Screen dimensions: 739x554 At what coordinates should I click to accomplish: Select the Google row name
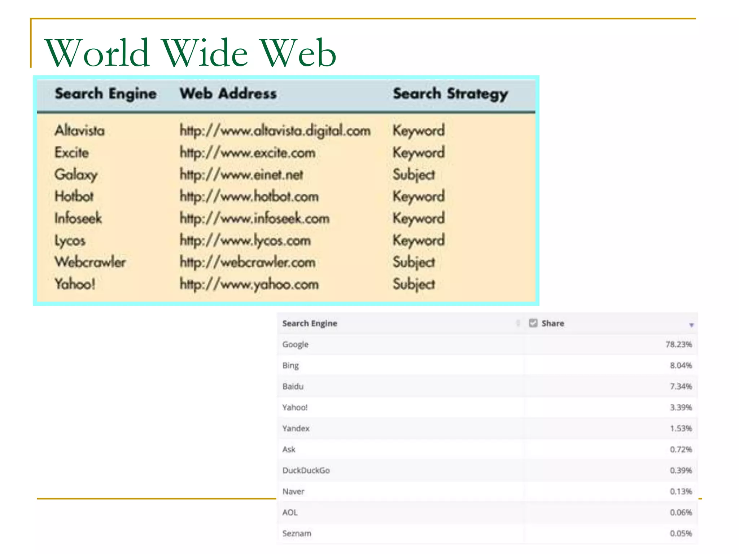click(x=296, y=344)
